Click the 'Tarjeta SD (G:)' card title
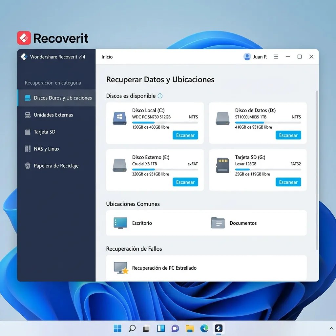The width and height of the screenshot is (336, 336). pos(250,157)
